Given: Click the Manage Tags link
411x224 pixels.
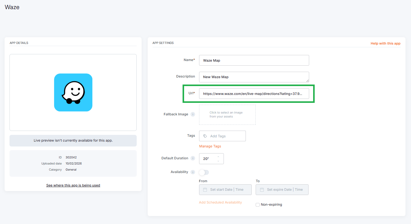Looking at the screenshot, I should 210,146.
